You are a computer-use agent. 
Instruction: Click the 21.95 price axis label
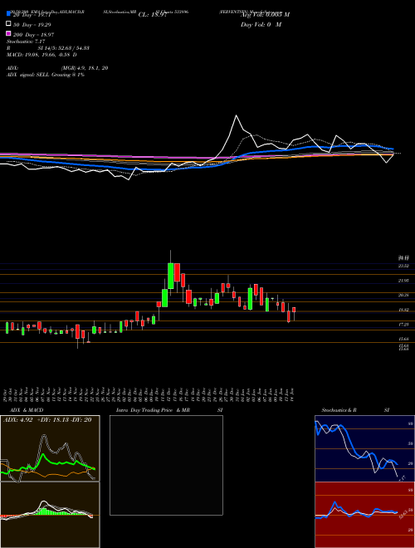click(403, 281)
